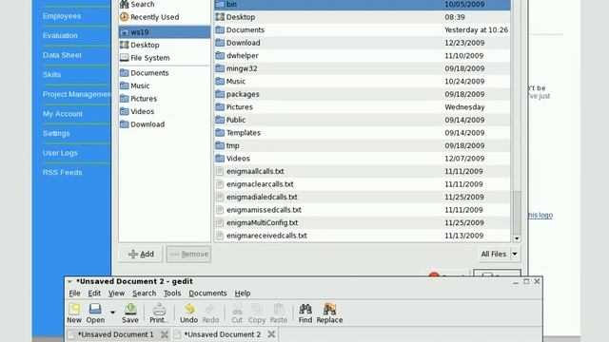Select file enigmadialedcalls.txt
Image resolution: width=609 pixels, height=342 pixels.
(x=363, y=197)
